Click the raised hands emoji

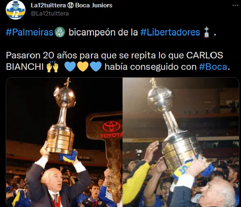click(52, 67)
